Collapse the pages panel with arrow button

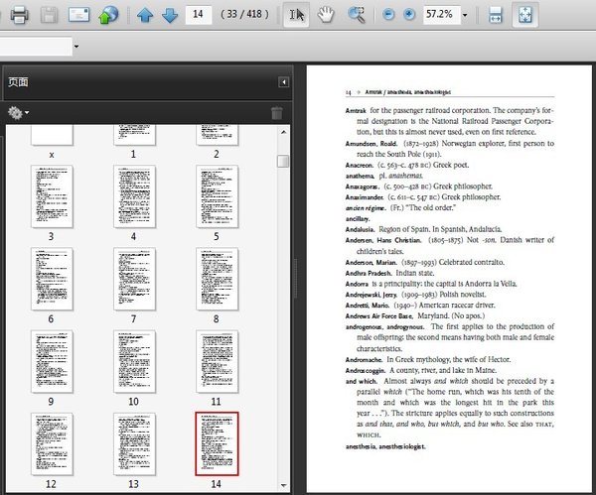click(x=283, y=82)
